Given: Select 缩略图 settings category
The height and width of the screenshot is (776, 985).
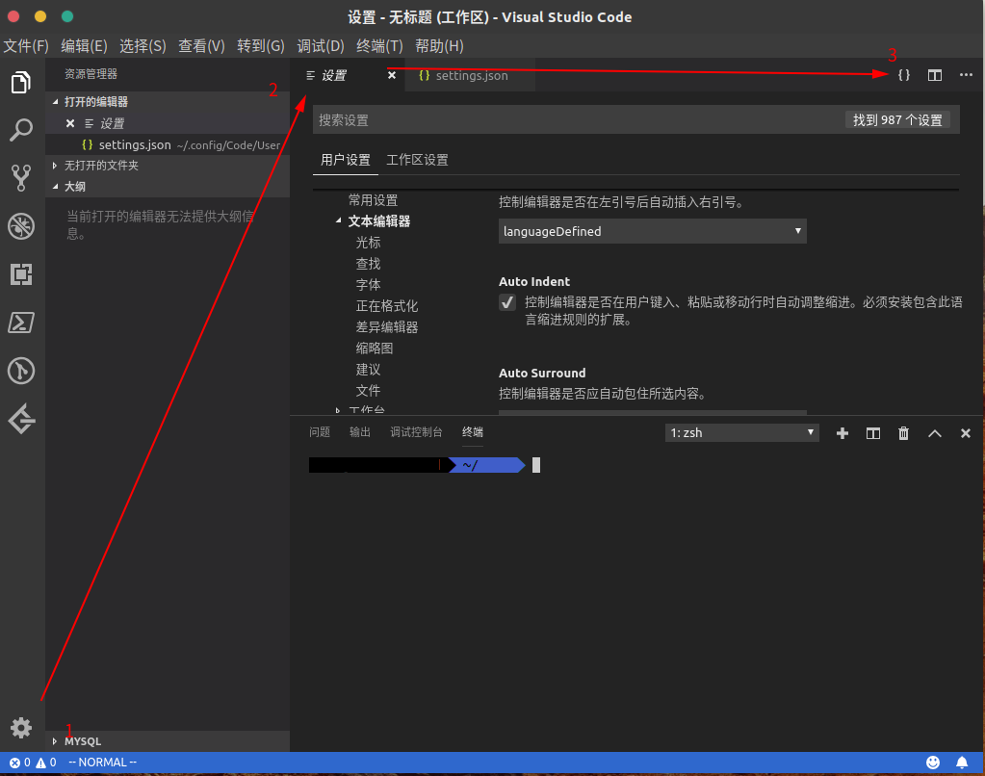Looking at the screenshot, I should pyautogui.click(x=375, y=349).
